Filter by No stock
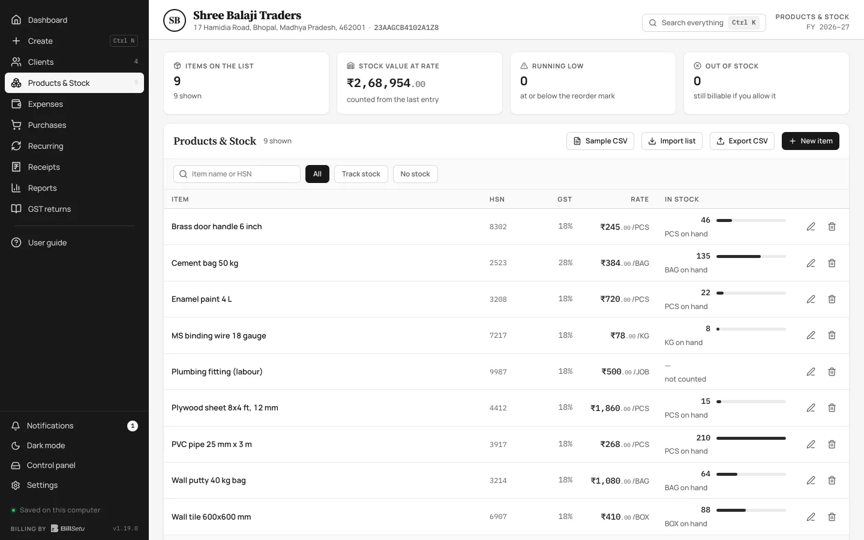Screen dimensions: 864x540 (415, 174)
